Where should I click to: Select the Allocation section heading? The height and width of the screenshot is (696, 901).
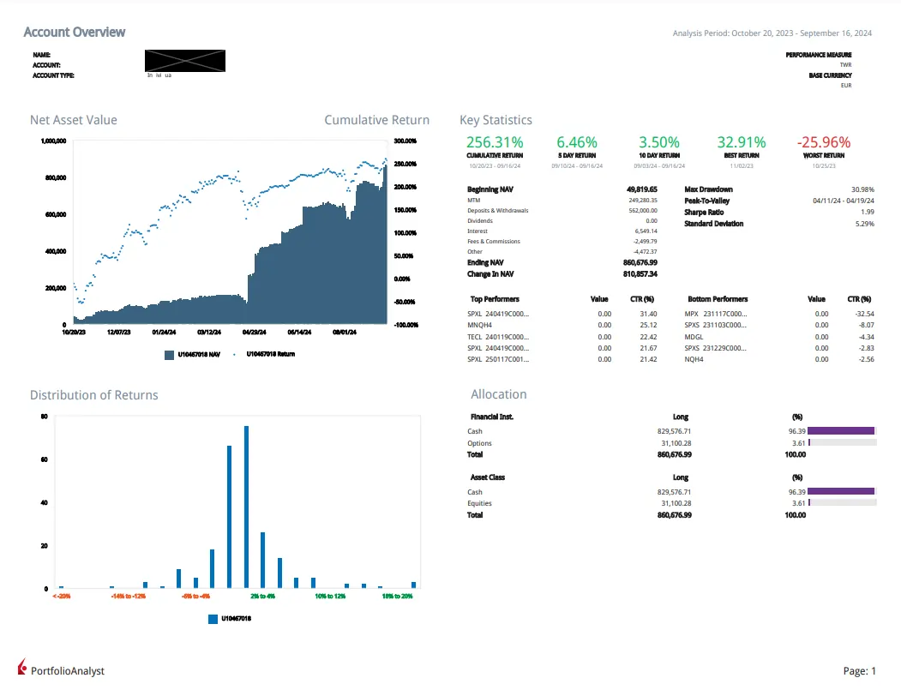click(x=498, y=394)
